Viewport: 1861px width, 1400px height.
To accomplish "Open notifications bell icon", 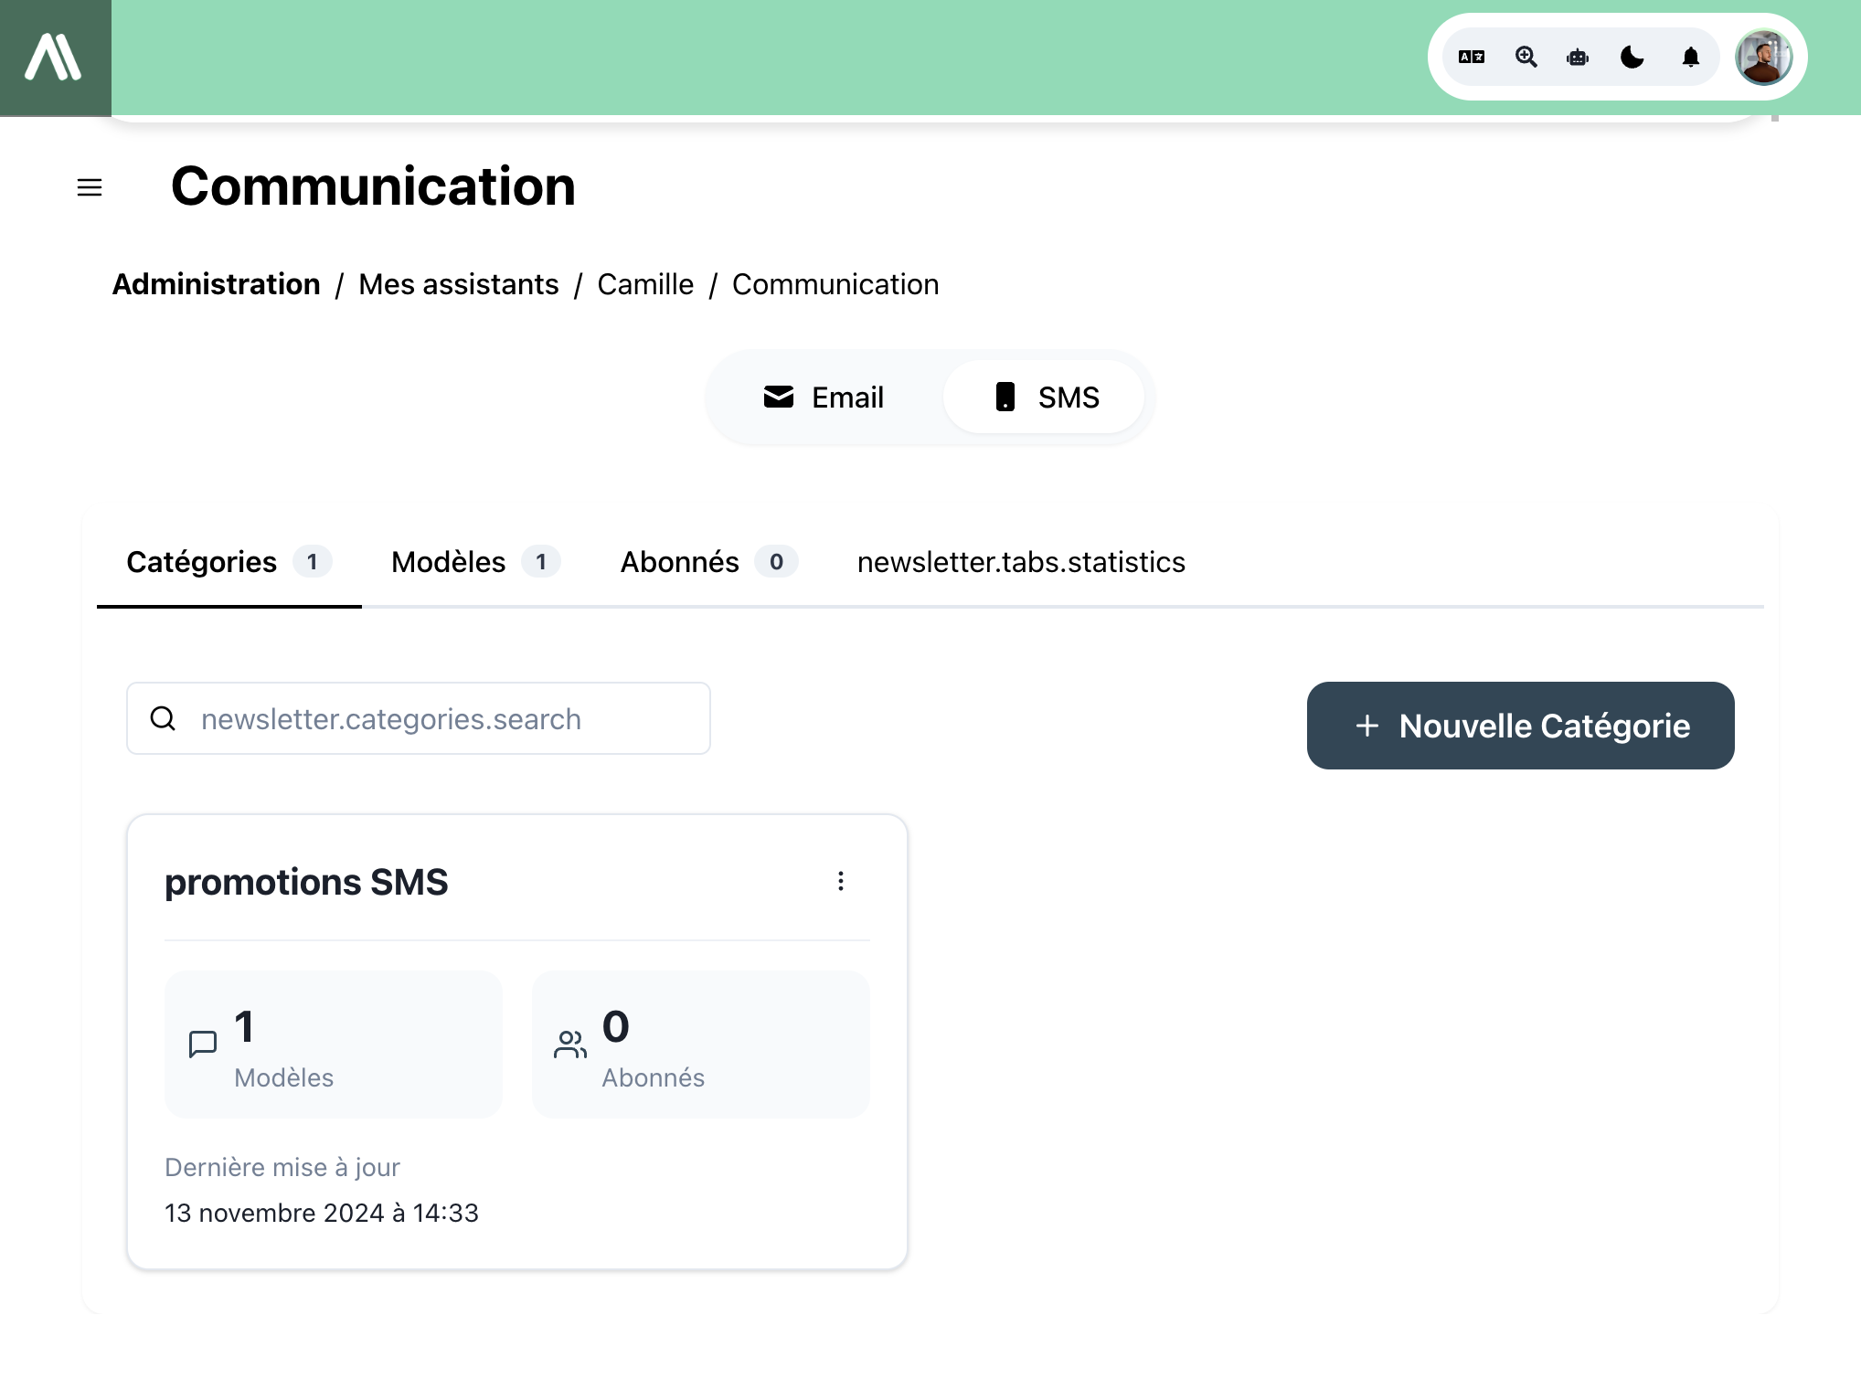I will point(1690,57).
